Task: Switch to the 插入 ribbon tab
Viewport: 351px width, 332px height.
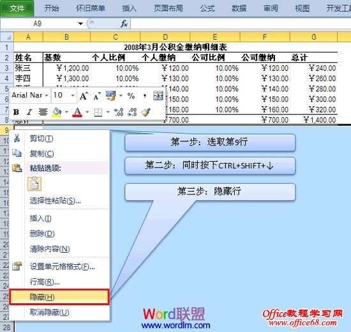Action: tap(130, 8)
